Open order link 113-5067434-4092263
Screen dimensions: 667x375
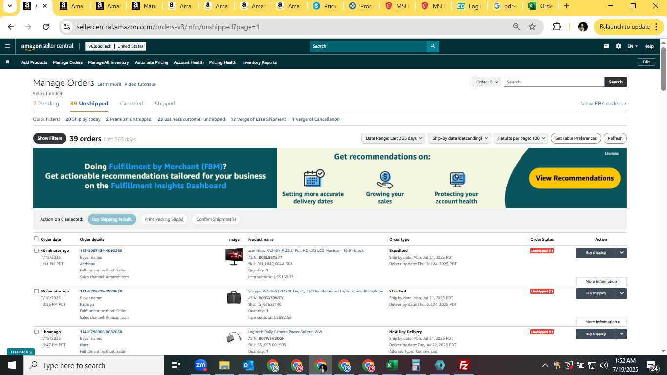[101, 250]
